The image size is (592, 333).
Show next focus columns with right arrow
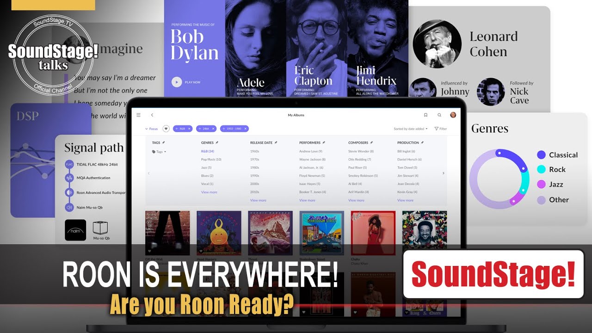(x=443, y=173)
